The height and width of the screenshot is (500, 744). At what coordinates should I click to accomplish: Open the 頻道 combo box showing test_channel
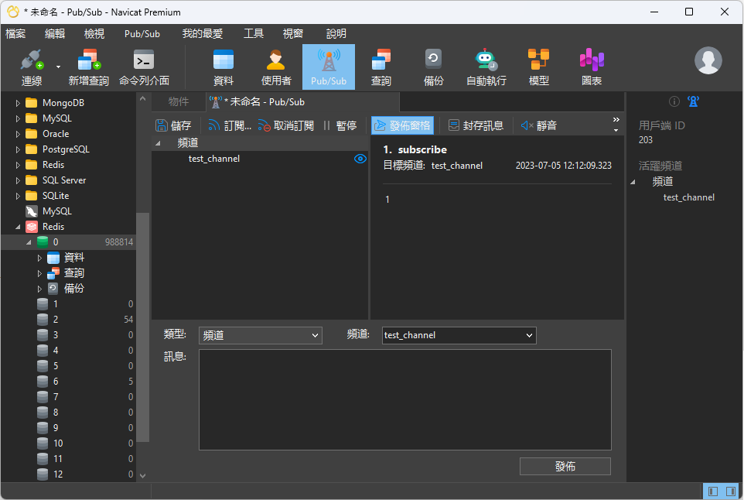(458, 335)
